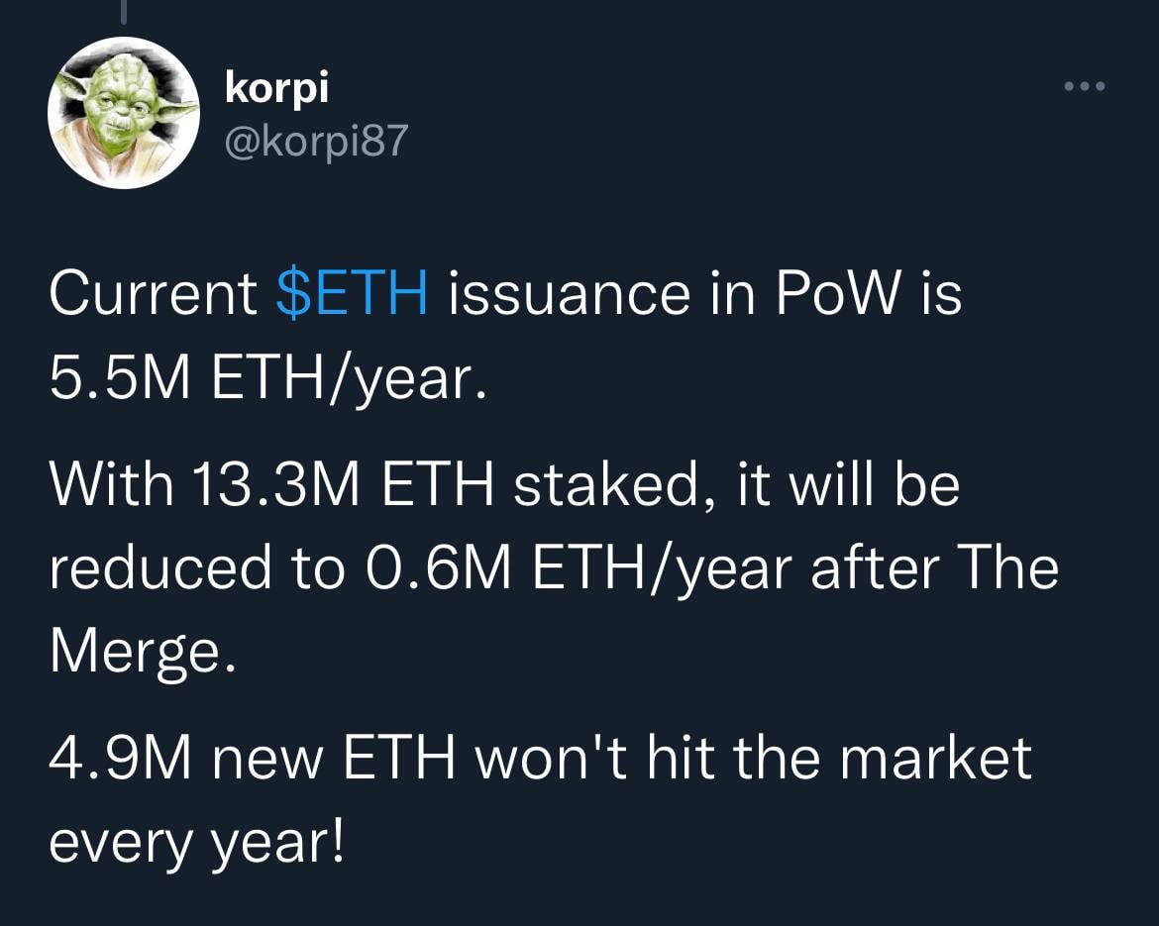Image resolution: width=1159 pixels, height=926 pixels.
Task: Select the "5.5M" figure in the tweet
Action: click(x=120, y=377)
